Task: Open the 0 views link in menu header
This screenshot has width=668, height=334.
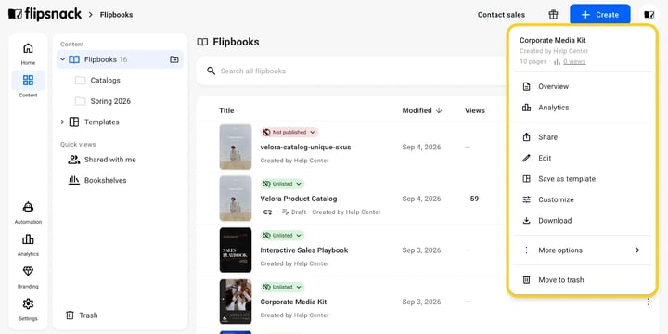Action: (574, 62)
